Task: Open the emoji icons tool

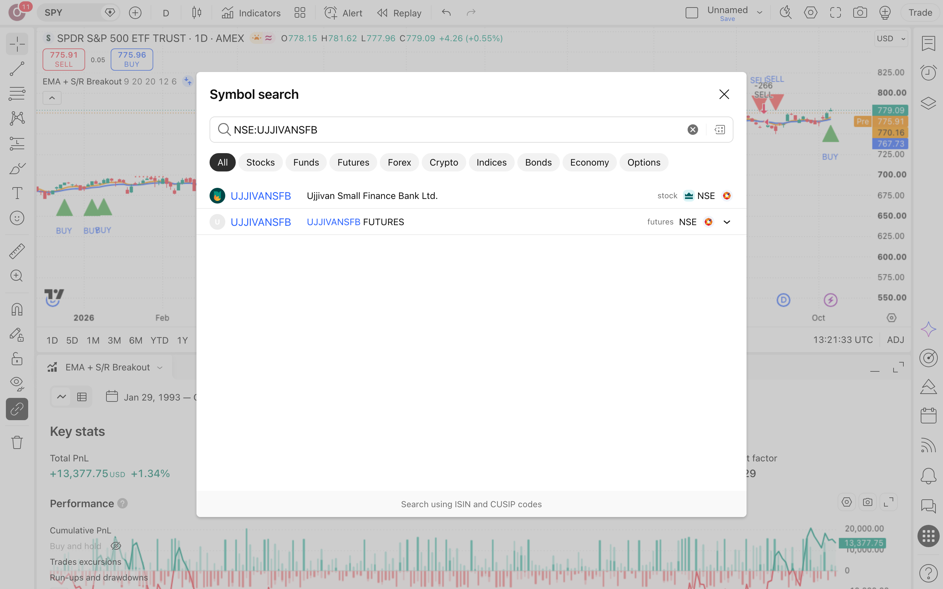Action: pyautogui.click(x=17, y=218)
